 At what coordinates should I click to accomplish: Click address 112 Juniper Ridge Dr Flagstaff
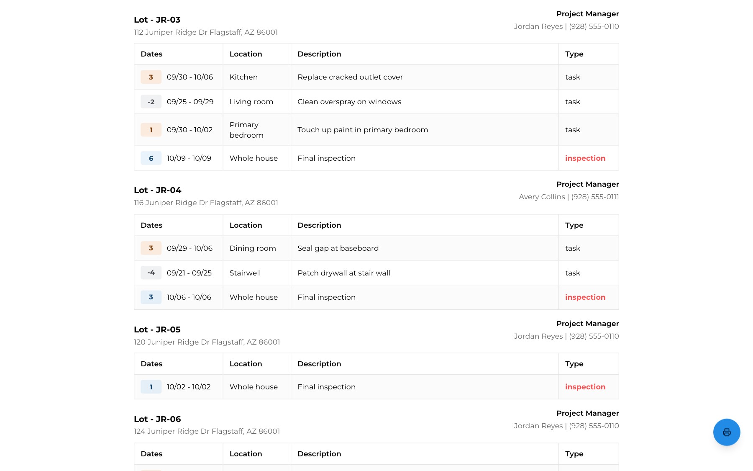pyautogui.click(x=206, y=32)
